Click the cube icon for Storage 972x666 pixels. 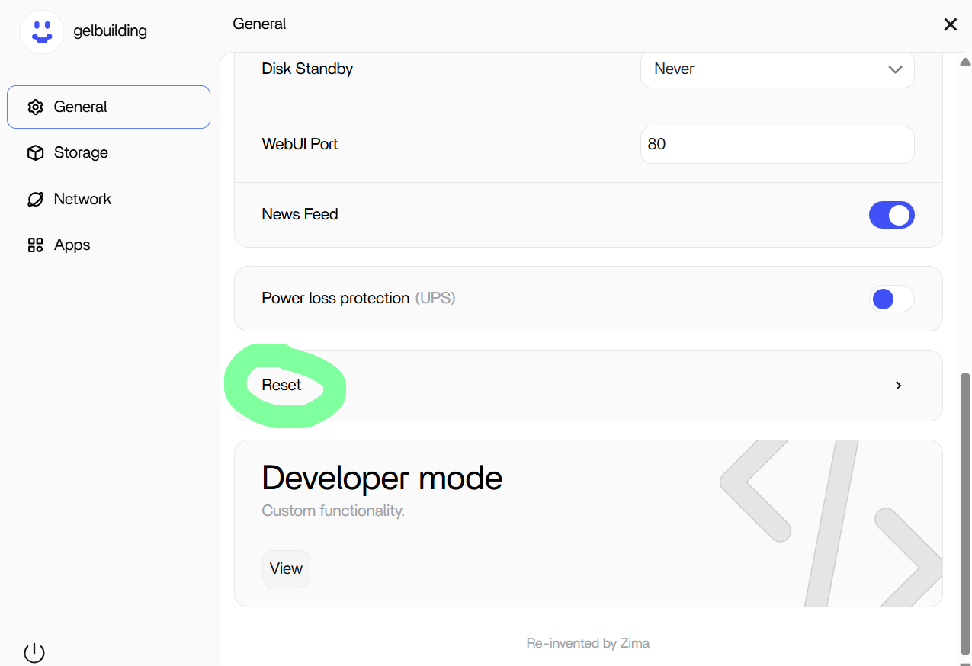click(35, 153)
